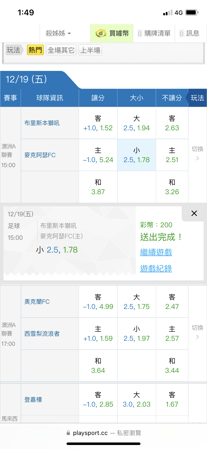Expand 切換 chevron for Brisbane Roar match
The width and height of the screenshot is (207, 449).
pyautogui.click(x=197, y=158)
